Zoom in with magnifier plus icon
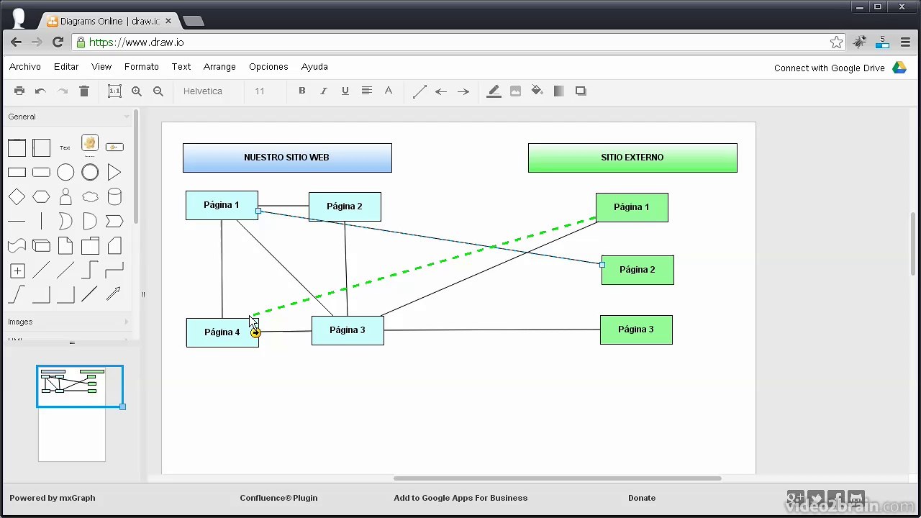The image size is (921, 518). tap(137, 91)
